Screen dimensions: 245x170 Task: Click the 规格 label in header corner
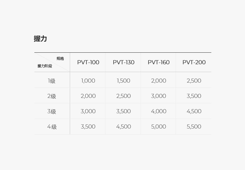point(60,58)
